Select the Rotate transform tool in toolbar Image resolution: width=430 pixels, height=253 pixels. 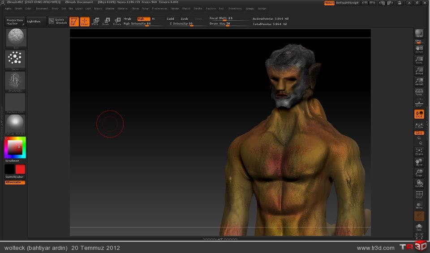[x=117, y=21]
